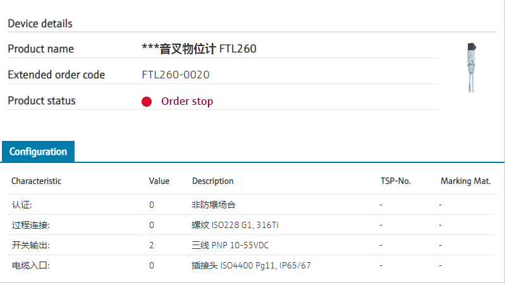This screenshot has width=505, height=283.
Task: Select the 电缆入口 characteristic row
Action: (30, 265)
